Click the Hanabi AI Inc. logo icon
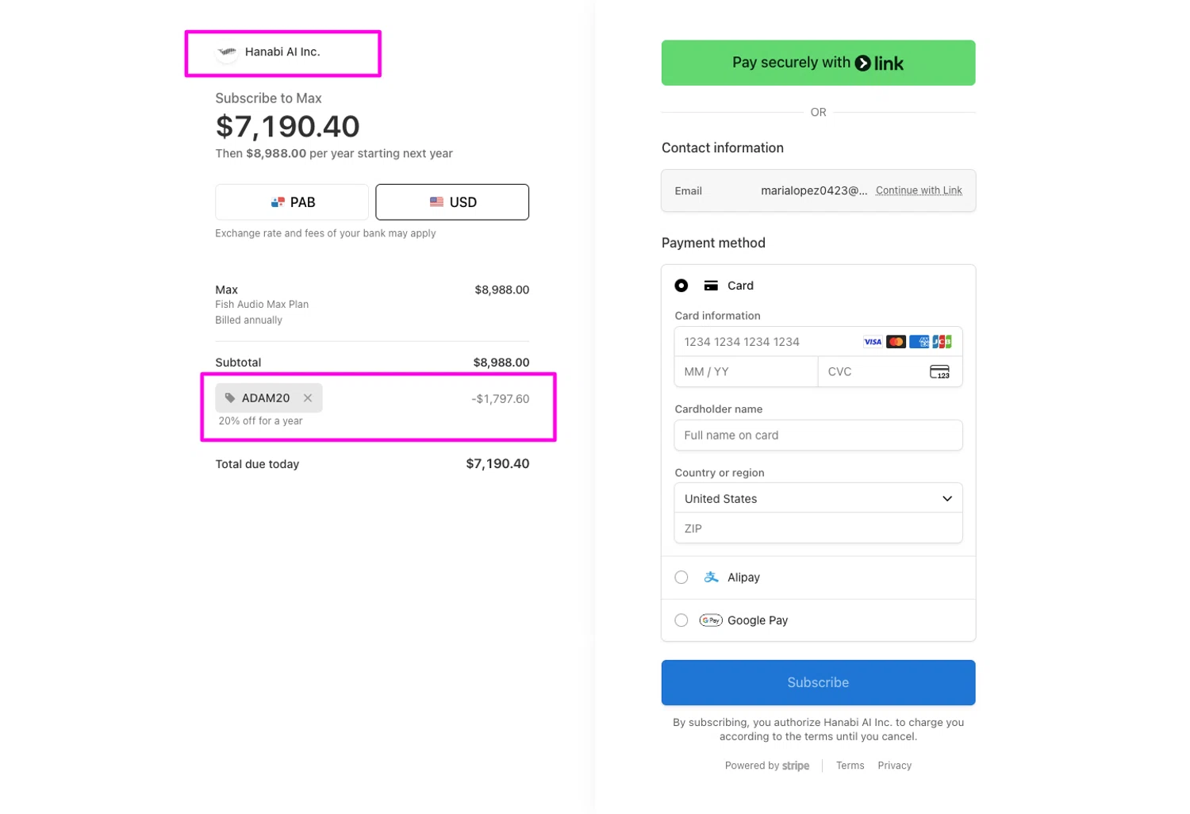Viewport: 1190px width, 814px height. pos(227,52)
